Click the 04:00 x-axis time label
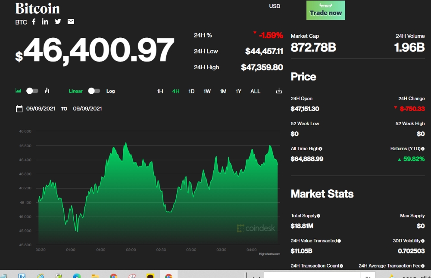Viewport: 431px width, 278px height. pos(252,250)
